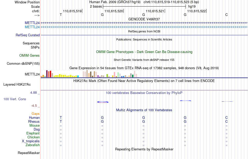Viewport: 248px width, 159px height.
Task: Click the Chicken alignment row label
Action: [x=33, y=137]
